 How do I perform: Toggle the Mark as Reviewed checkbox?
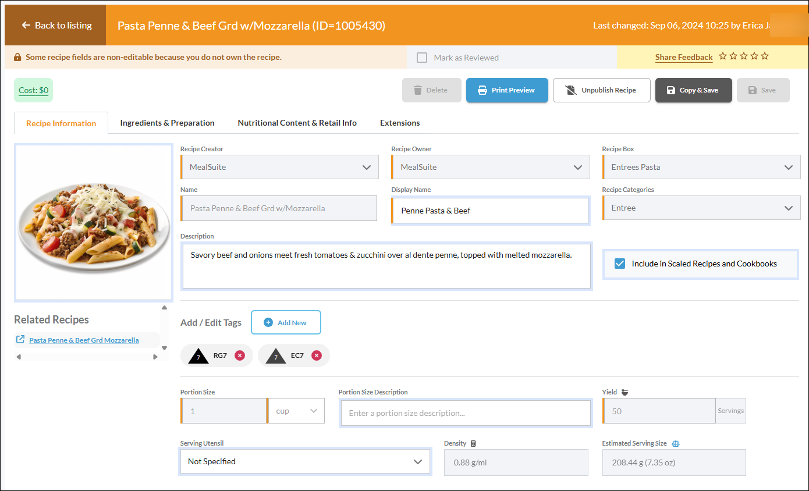point(422,58)
